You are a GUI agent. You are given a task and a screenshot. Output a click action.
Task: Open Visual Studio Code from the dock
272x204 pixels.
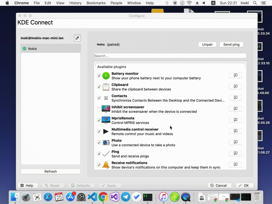pyautogui.click(x=92, y=197)
